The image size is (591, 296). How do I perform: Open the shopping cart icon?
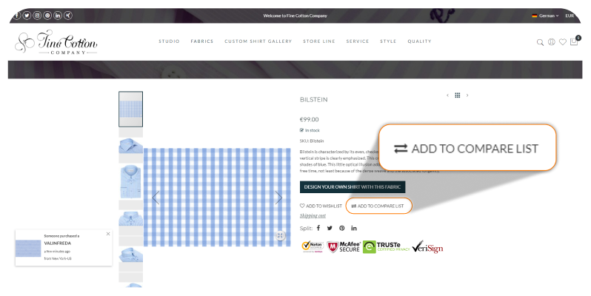coord(574,41)
